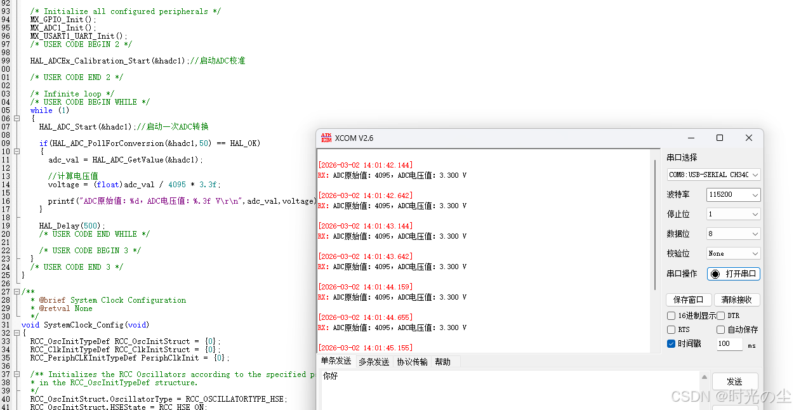Click the HAL_ADCEx_Calibration_Start code line

tap(138, 61)
